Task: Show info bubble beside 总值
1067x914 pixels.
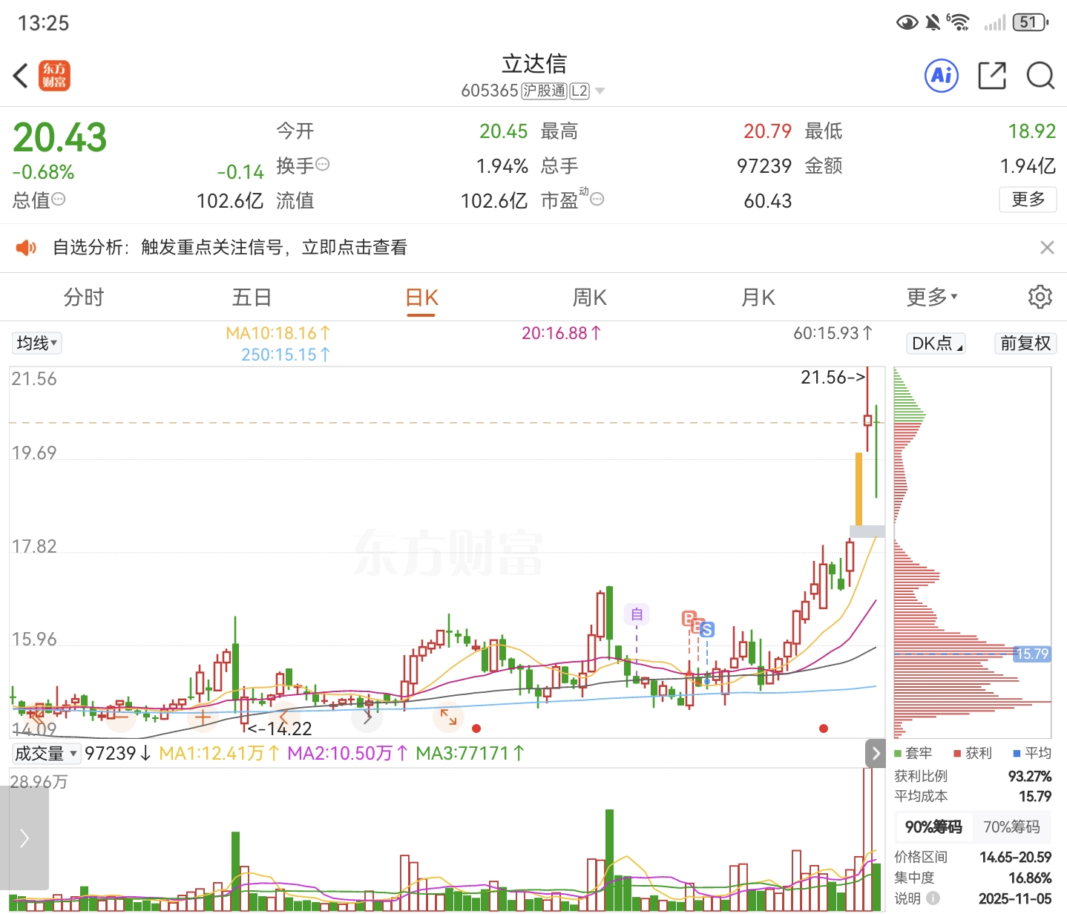Action: coord(59,199)
